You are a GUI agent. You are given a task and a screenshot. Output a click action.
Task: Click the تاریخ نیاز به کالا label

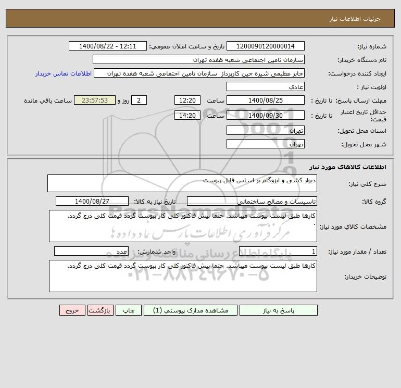pos(155,202)
